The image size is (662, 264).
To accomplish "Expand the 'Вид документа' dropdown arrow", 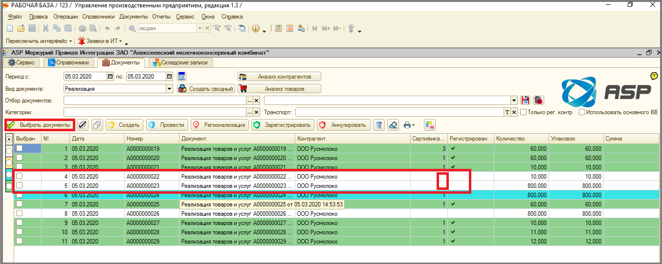I will coord(170,89).
